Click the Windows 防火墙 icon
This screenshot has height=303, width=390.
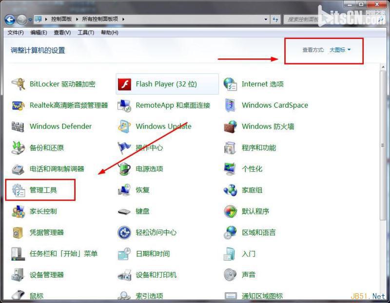[230, 126]
